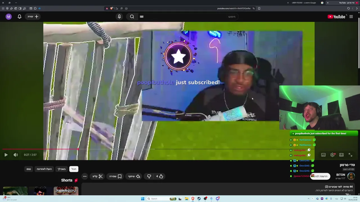
Task: Open the Brave shields lion icon
Action: 112,8
